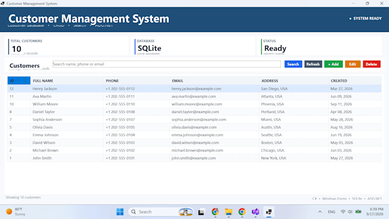This screenshot has height=219, width=389.
Task: Click the SQLite database card value
Action: click(x=149, y=48)
